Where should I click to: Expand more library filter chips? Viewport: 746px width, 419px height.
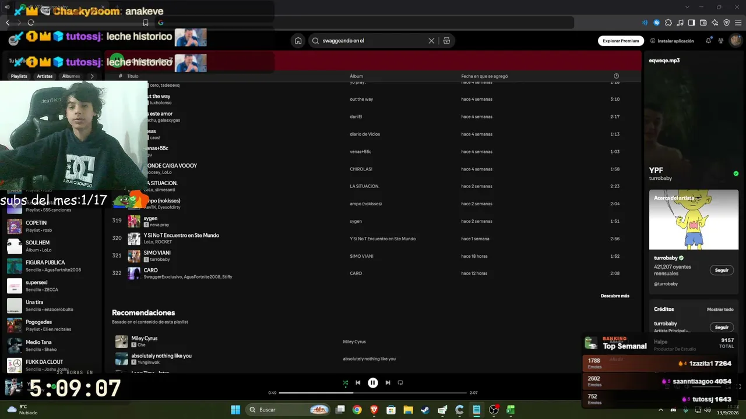pos(92,76)
